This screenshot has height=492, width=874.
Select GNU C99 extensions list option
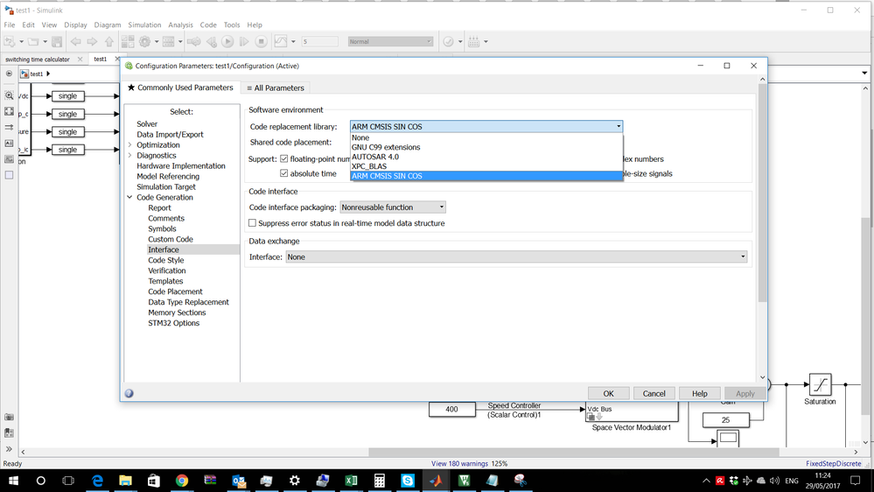486,147
